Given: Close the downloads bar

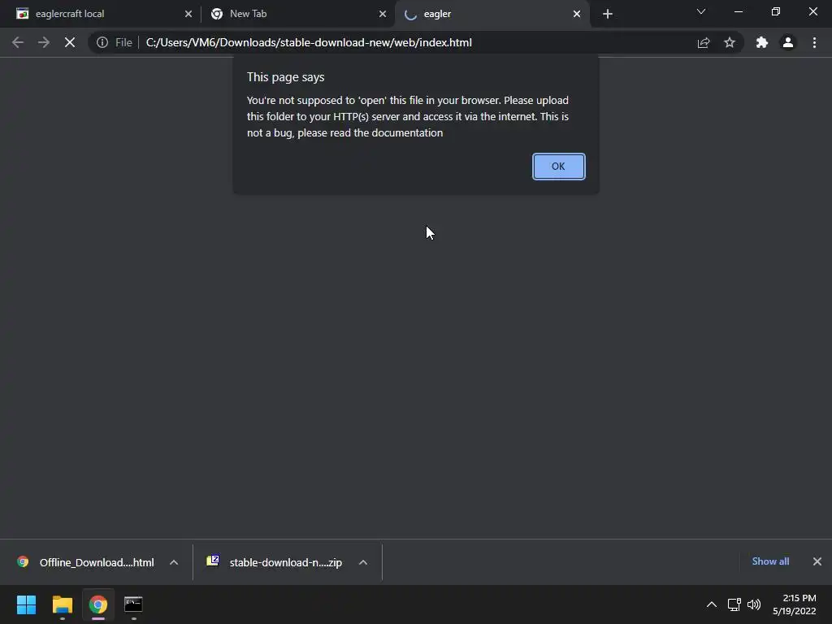Looking at the screenshot, I should pyautogui.click(x=817, y=561).
